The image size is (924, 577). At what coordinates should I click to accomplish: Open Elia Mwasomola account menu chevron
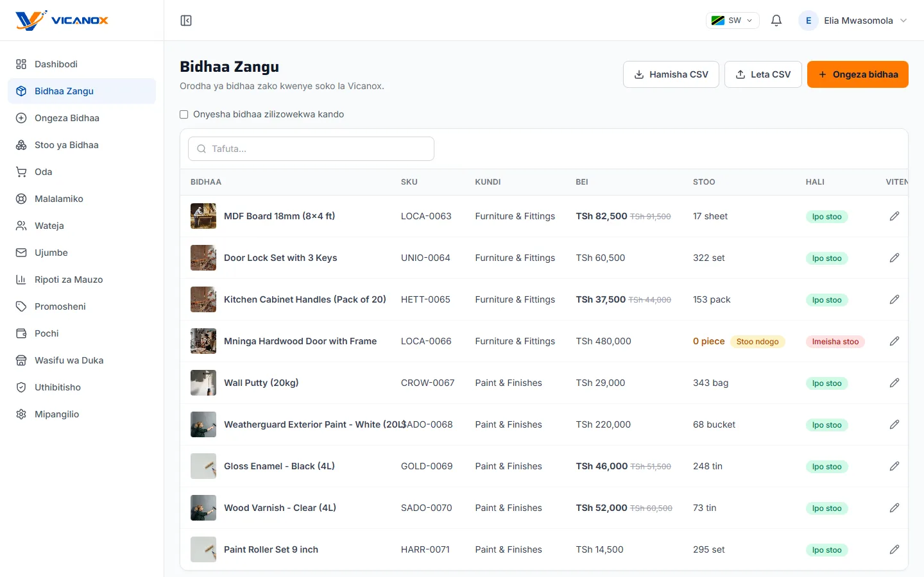click(x=903, y=21)
